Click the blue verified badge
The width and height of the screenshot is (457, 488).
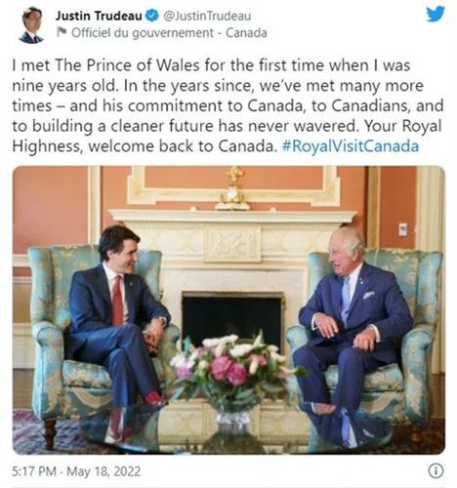click(x=151, y=16)
